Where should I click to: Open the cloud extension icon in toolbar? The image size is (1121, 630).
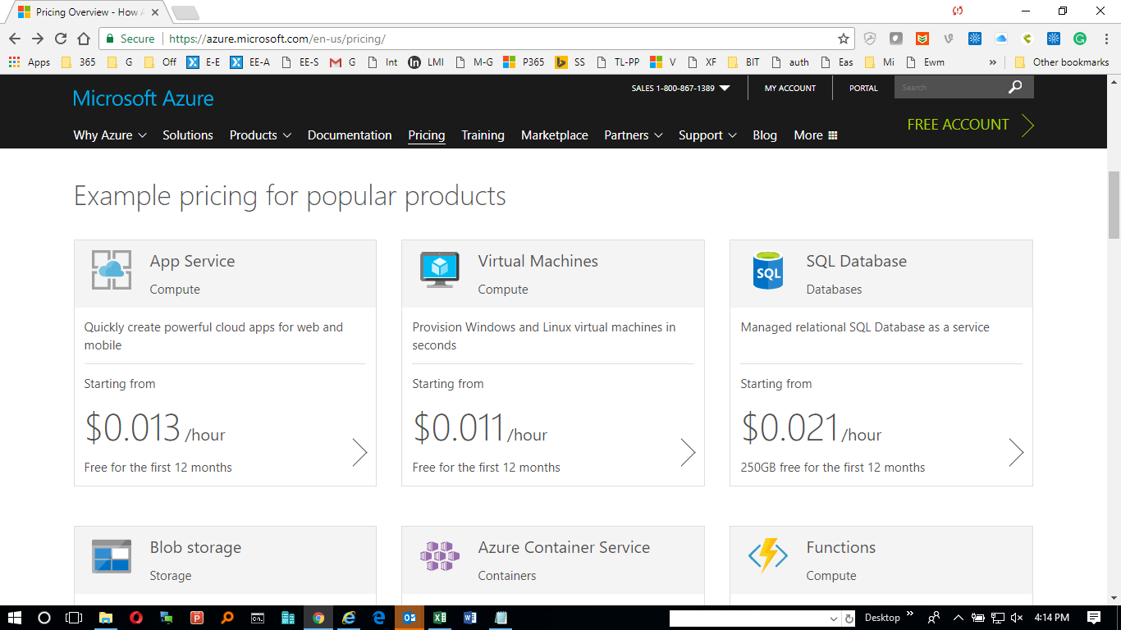1001,39
